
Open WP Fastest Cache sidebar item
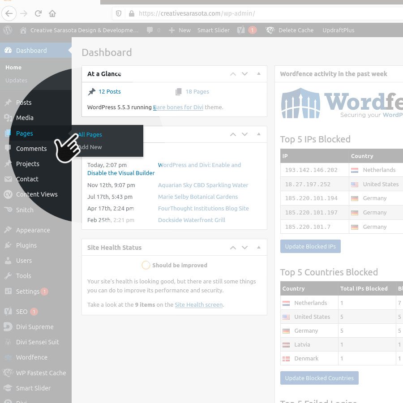coord(41,373)
